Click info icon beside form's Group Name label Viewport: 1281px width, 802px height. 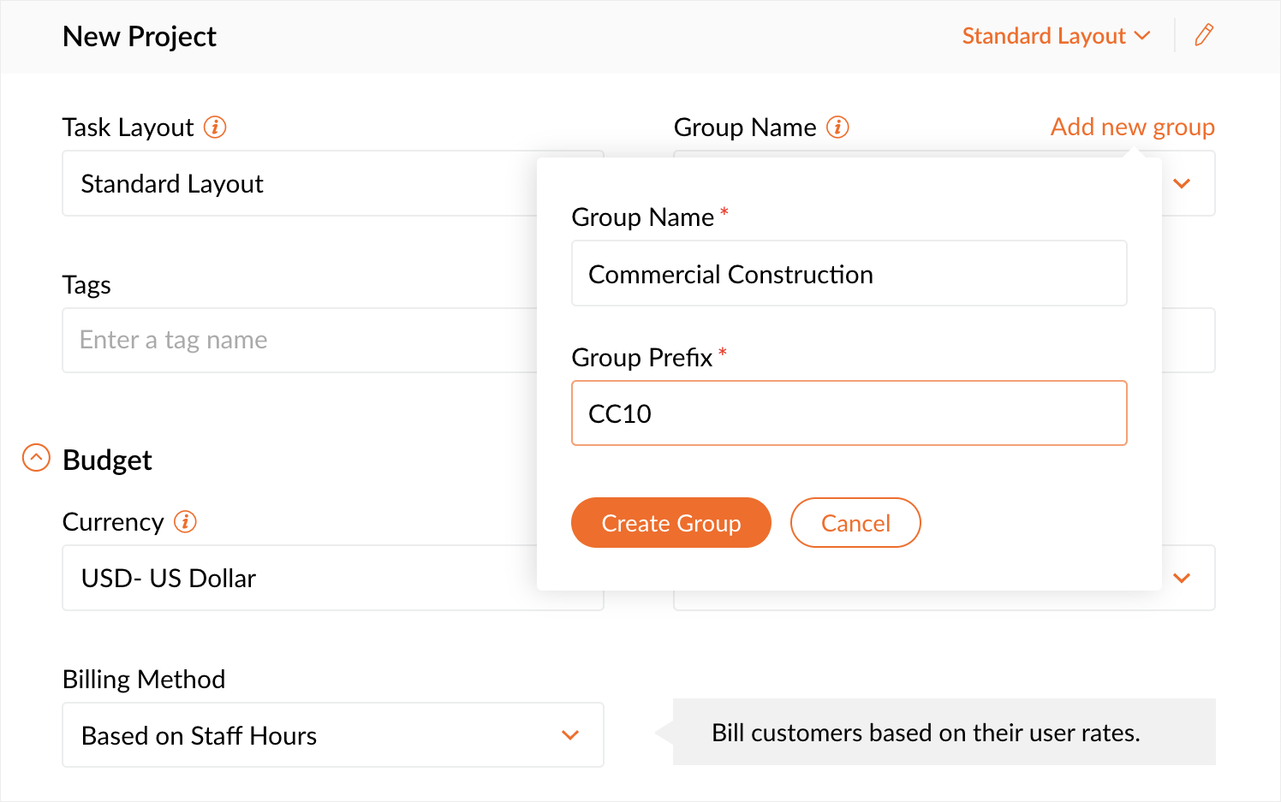[x=837, y=128]
